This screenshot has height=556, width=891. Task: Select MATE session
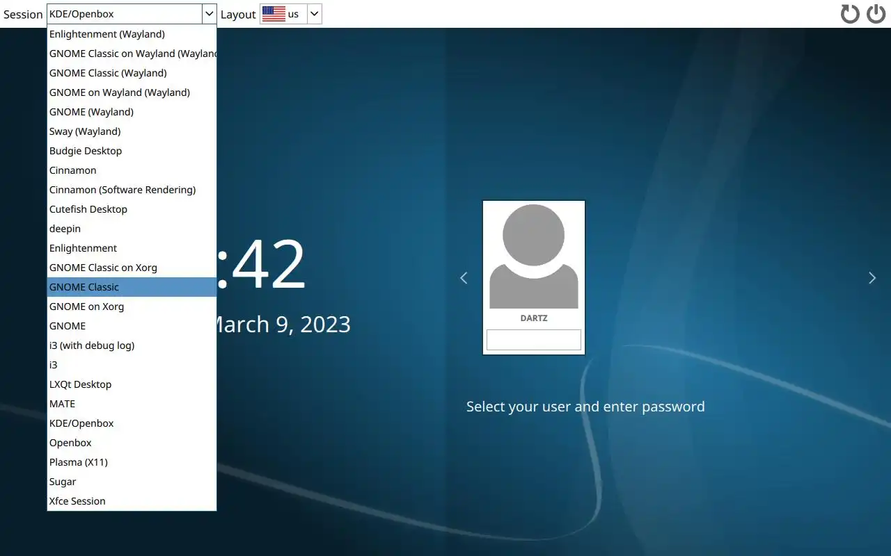coord(132,404)
